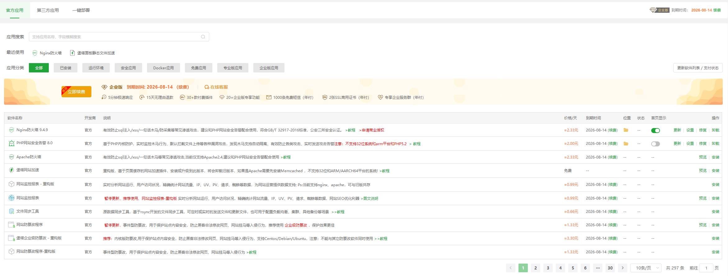Click the PHP网站安全告警 row icon

[x=12, y=143]
